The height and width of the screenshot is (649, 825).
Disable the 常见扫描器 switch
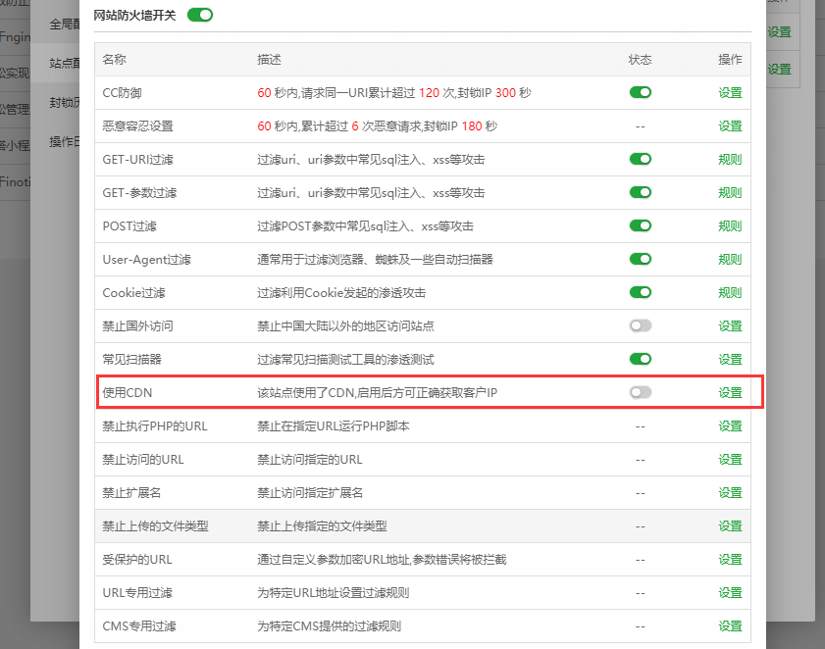click(641, 359)
